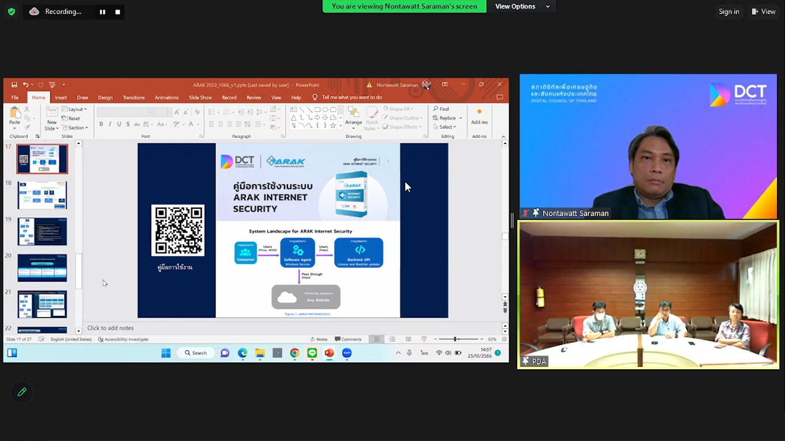This screenshot has width=785, height=441.
Task: Click the notes area placeholder
Action: click(110, 328)
